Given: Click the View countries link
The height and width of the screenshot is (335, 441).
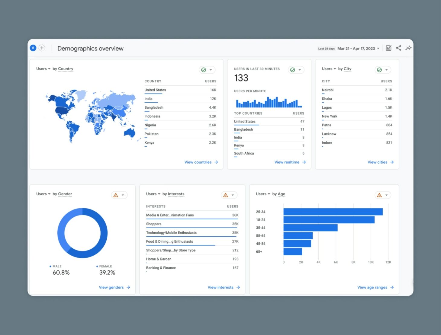Looking at the screenshot, I should tap(198, 162).
